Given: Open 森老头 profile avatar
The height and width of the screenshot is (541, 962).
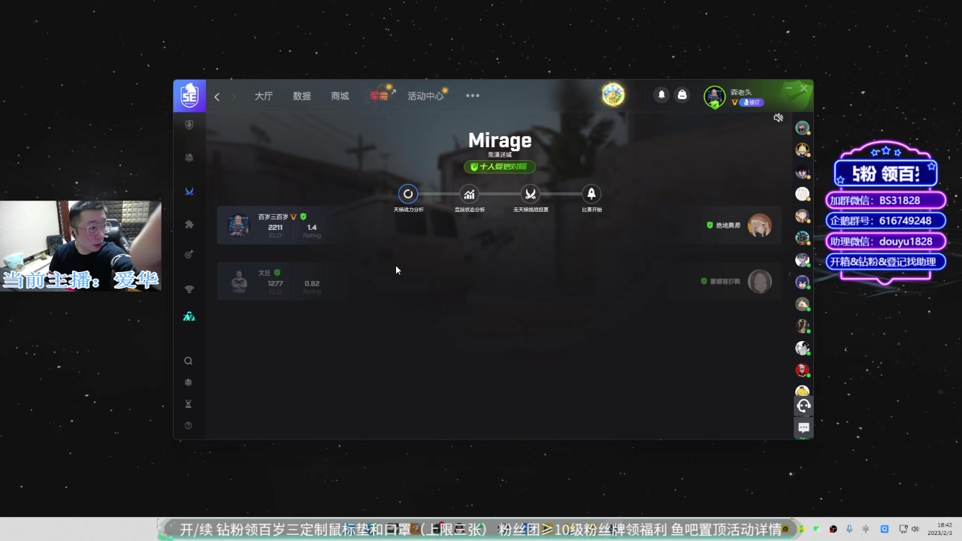Looking at the screenshot, I should (714, 96).
